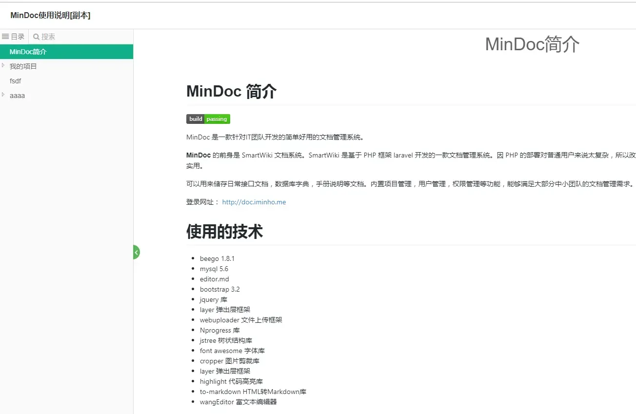Select the highlighted MinDoc简介 sidebar entry
Image resolution: width=636 pixels, height=414 pixels.
(29, 51)
